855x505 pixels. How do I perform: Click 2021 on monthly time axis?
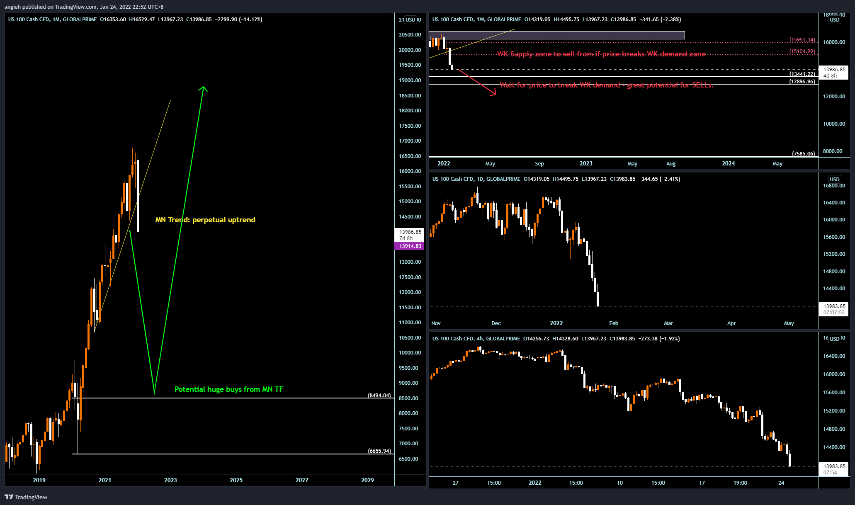[105, 480]
